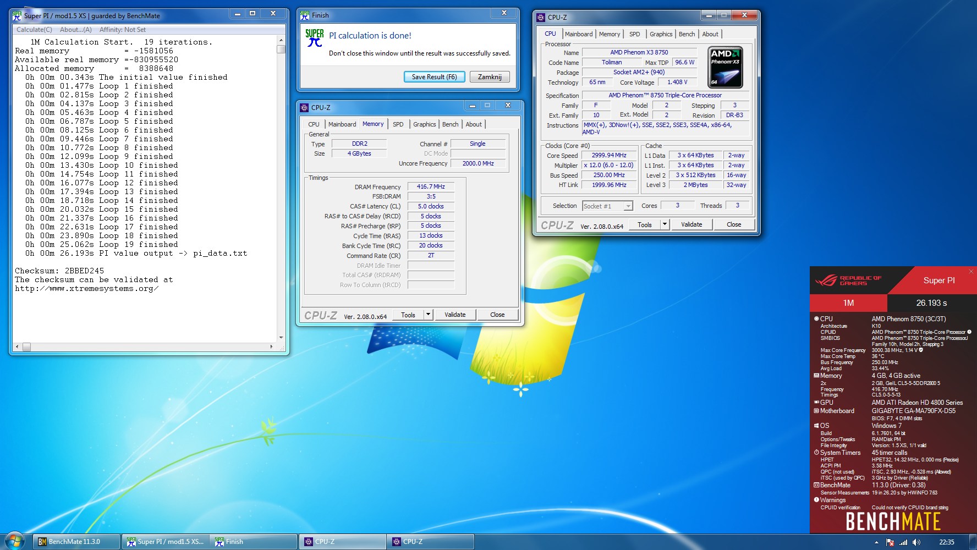Open the network signal tray icon
This screenshot has height=550, width=977.
[903, 542]
